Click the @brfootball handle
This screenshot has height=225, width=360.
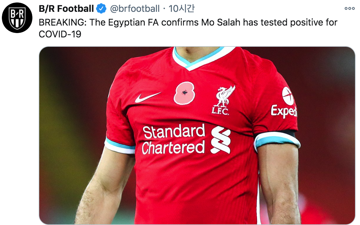click(135, 9)
